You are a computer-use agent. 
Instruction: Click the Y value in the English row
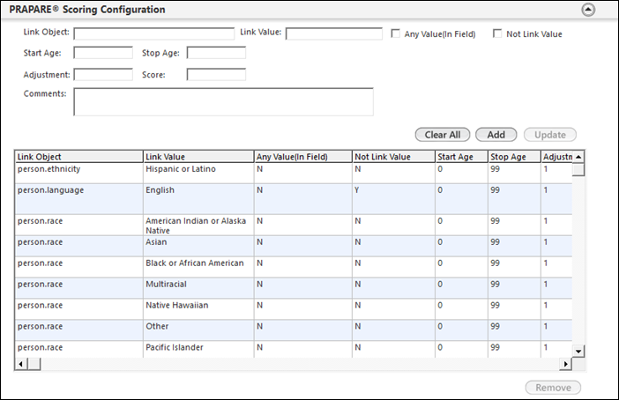tap(357, 190)
